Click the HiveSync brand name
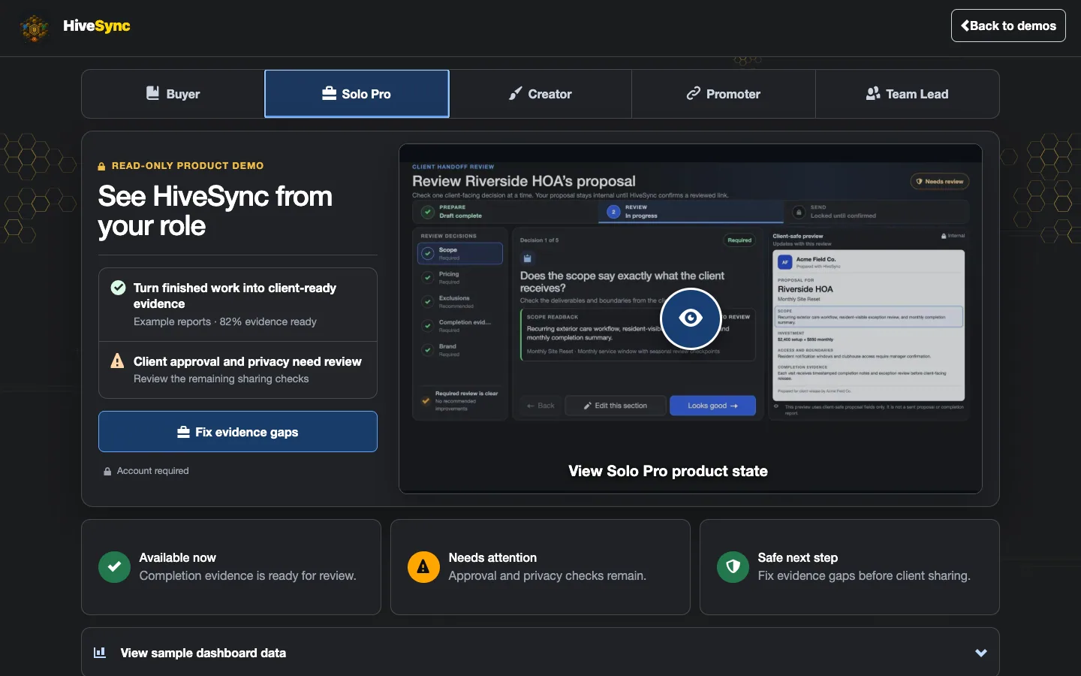This screenshot has height=676, width=1081. click(x=97, y=26)
